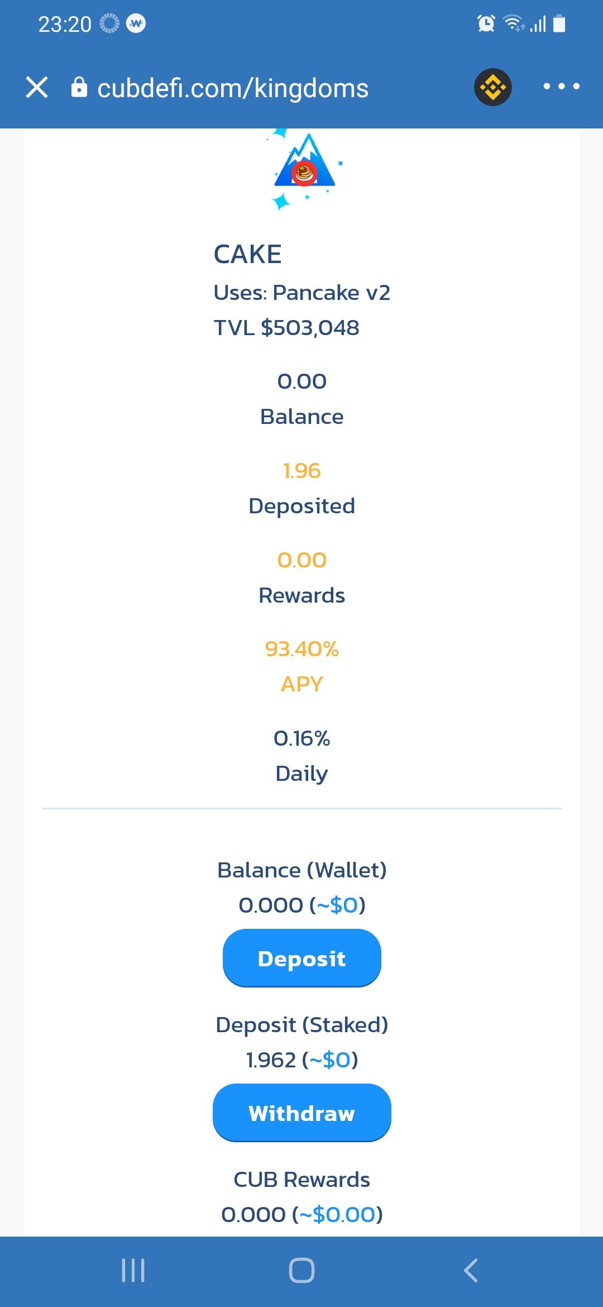Open the Binance Smart Chain network icon

pos(492,87)
